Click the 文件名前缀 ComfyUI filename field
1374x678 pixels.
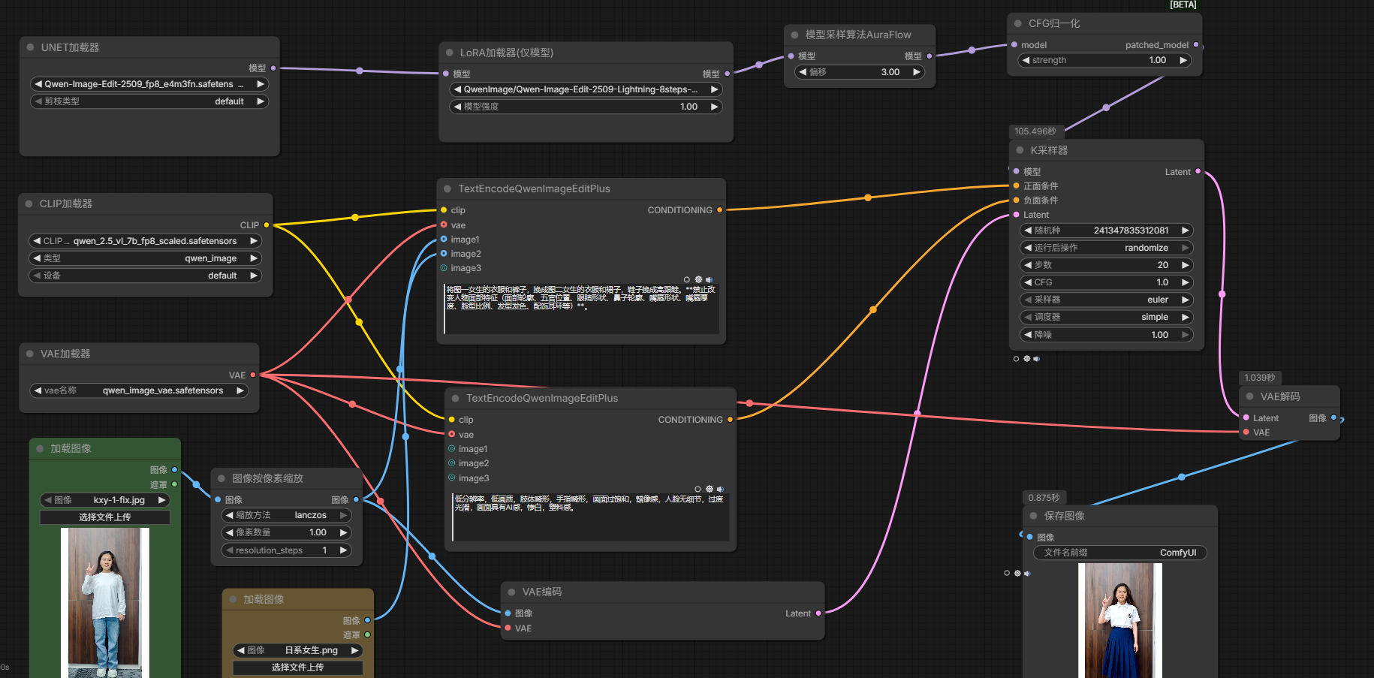tap(1119, 553)
